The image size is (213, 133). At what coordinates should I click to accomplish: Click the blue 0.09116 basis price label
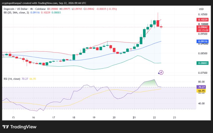coord(202,41)
